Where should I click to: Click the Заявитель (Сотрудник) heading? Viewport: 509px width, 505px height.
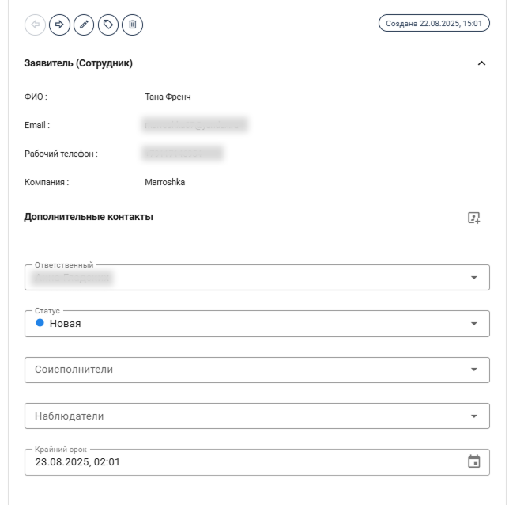point(78,63)
